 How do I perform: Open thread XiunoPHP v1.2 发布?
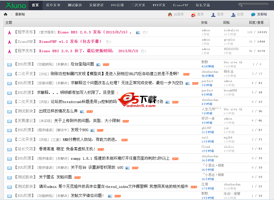click(x=70, y=42)
